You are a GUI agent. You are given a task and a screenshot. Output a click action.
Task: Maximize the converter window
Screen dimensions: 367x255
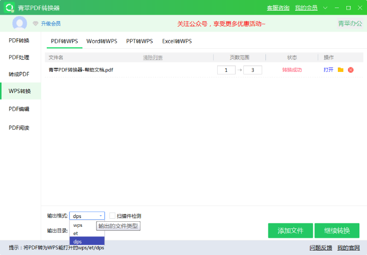tap(348, 8)
